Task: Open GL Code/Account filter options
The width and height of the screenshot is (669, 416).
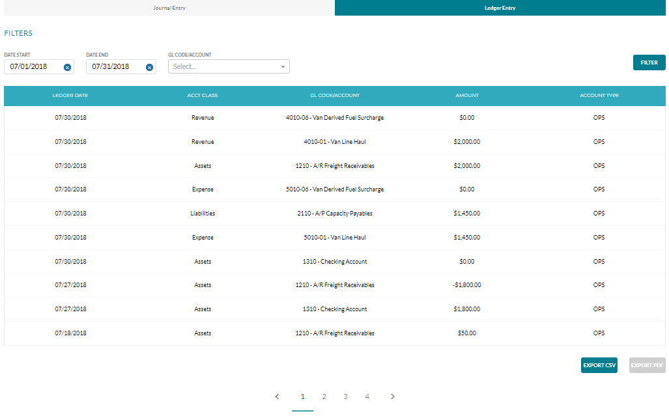Action: pyautogui.click(x=228, y=66)
